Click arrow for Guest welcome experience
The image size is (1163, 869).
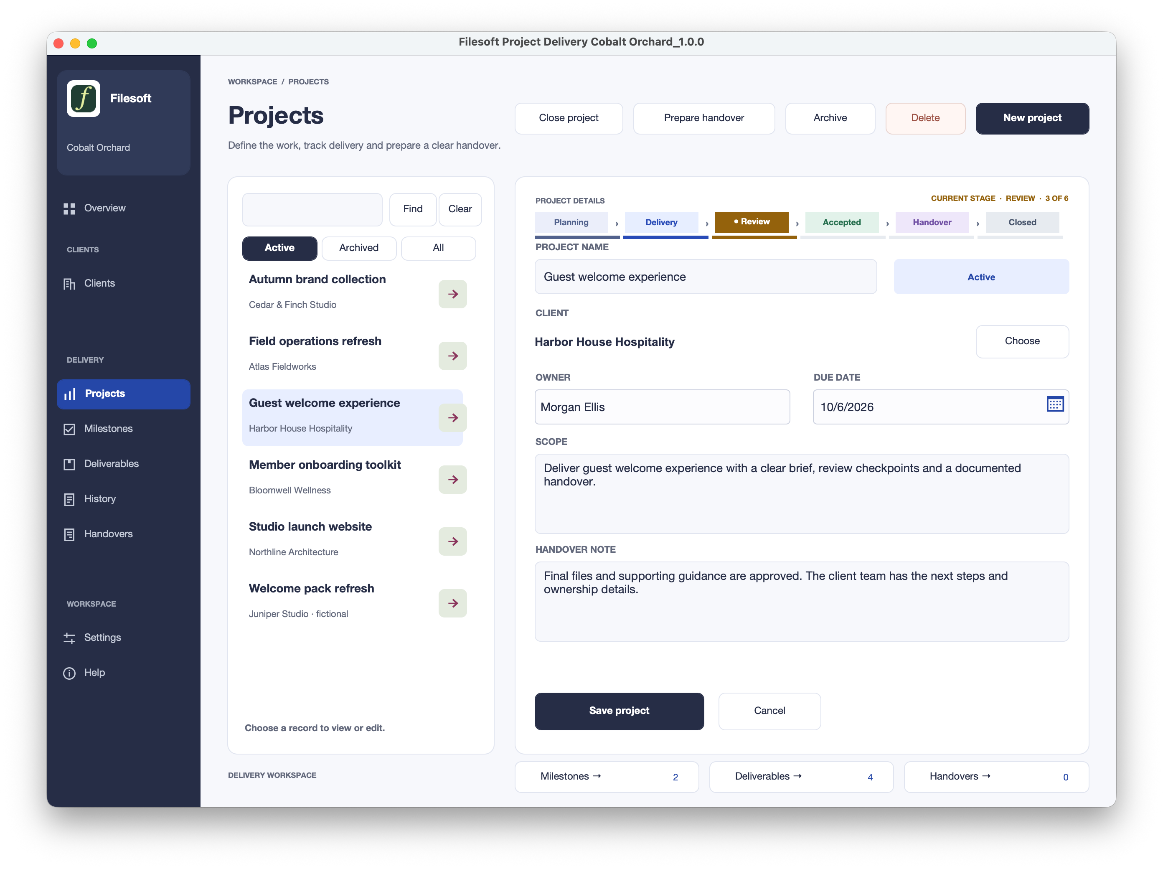pyautogui.click(x=453, y=418)
